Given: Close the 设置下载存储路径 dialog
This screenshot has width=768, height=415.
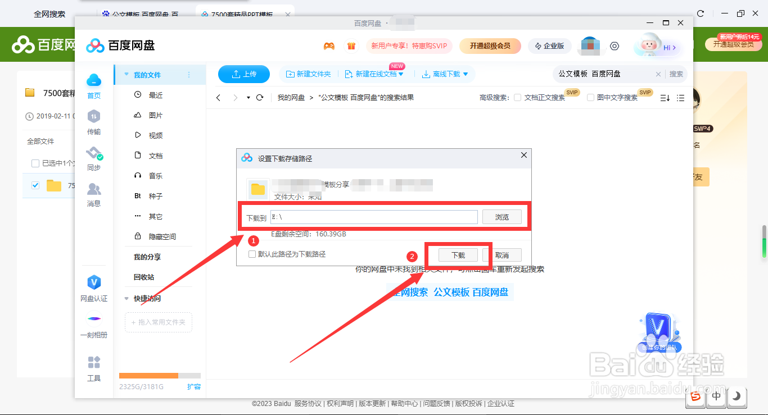Looking at the screenshot, I should (x=524, y=155).
